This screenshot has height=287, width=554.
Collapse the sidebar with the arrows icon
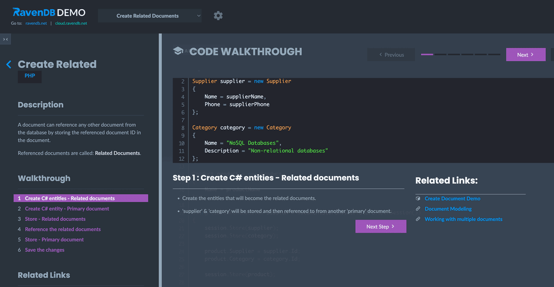5,39
